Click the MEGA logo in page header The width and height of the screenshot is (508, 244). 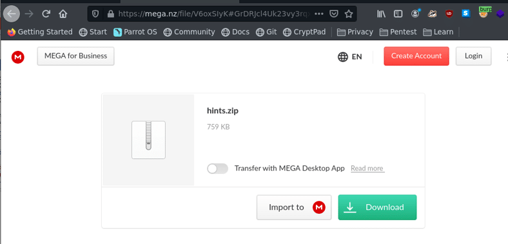coord(18,57)
